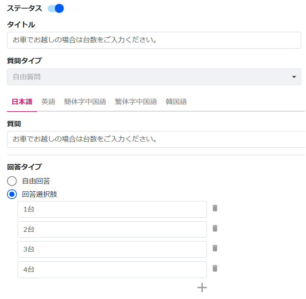Open the 質問タイプ dropdown
Image resolution: width=306 pixels, height=299 pixels.
click(x=154, y=77)
